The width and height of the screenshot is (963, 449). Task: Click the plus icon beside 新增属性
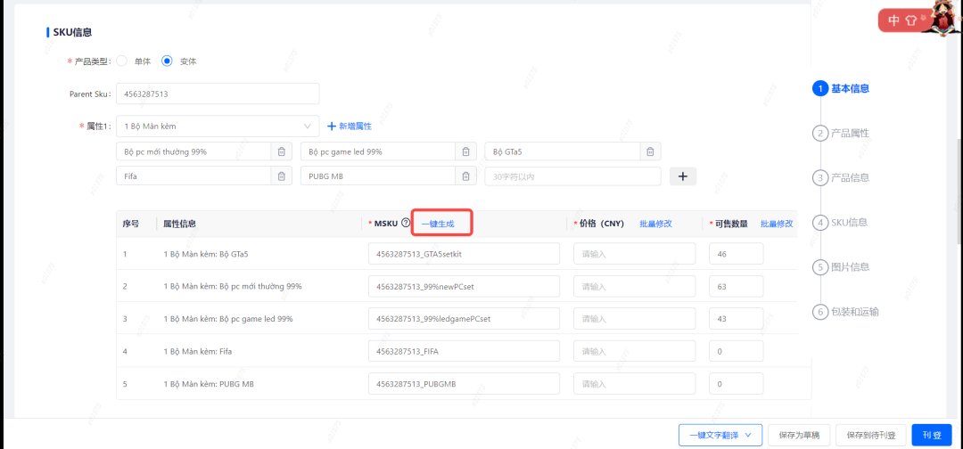pos(332,127)
